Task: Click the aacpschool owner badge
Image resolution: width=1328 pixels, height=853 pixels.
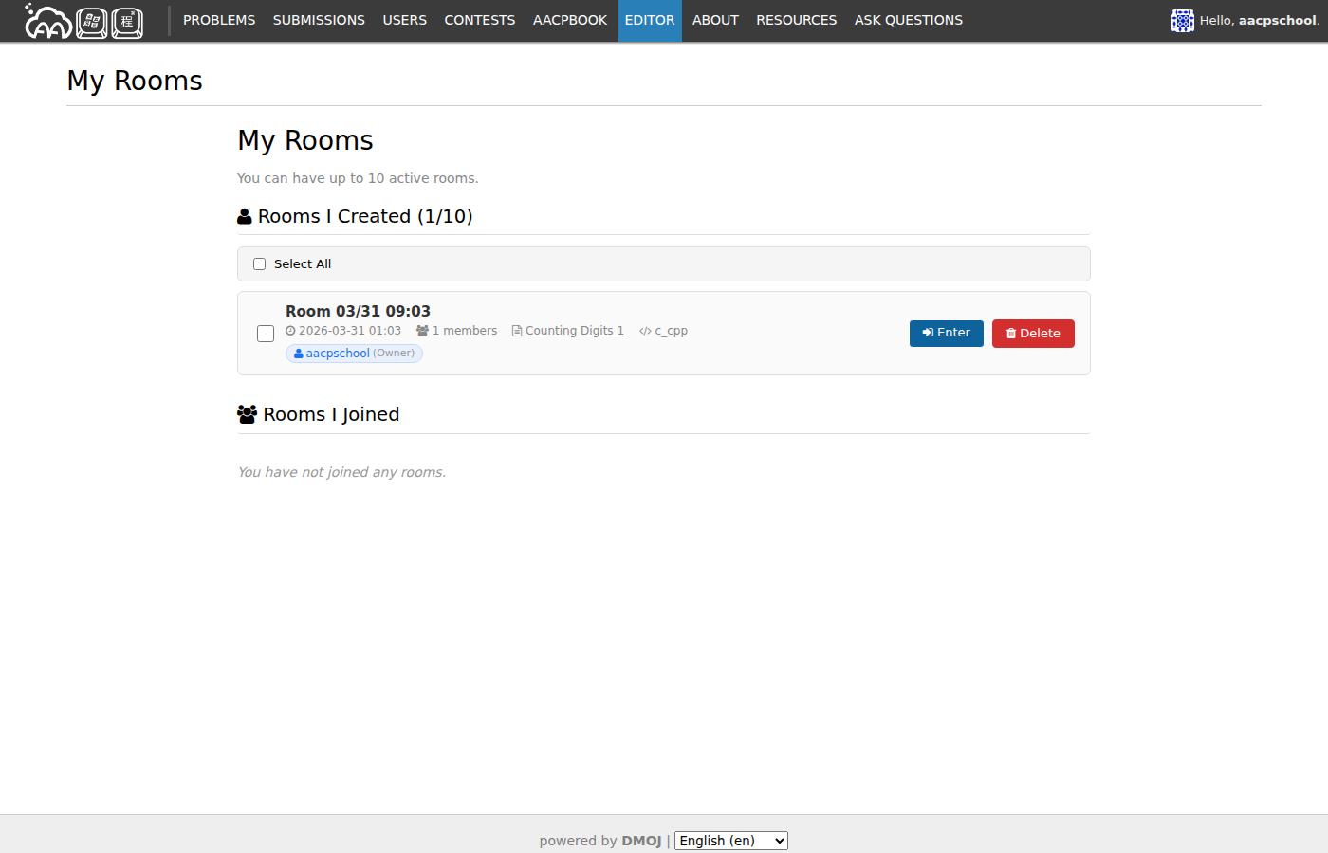Action: pos(354,354)
